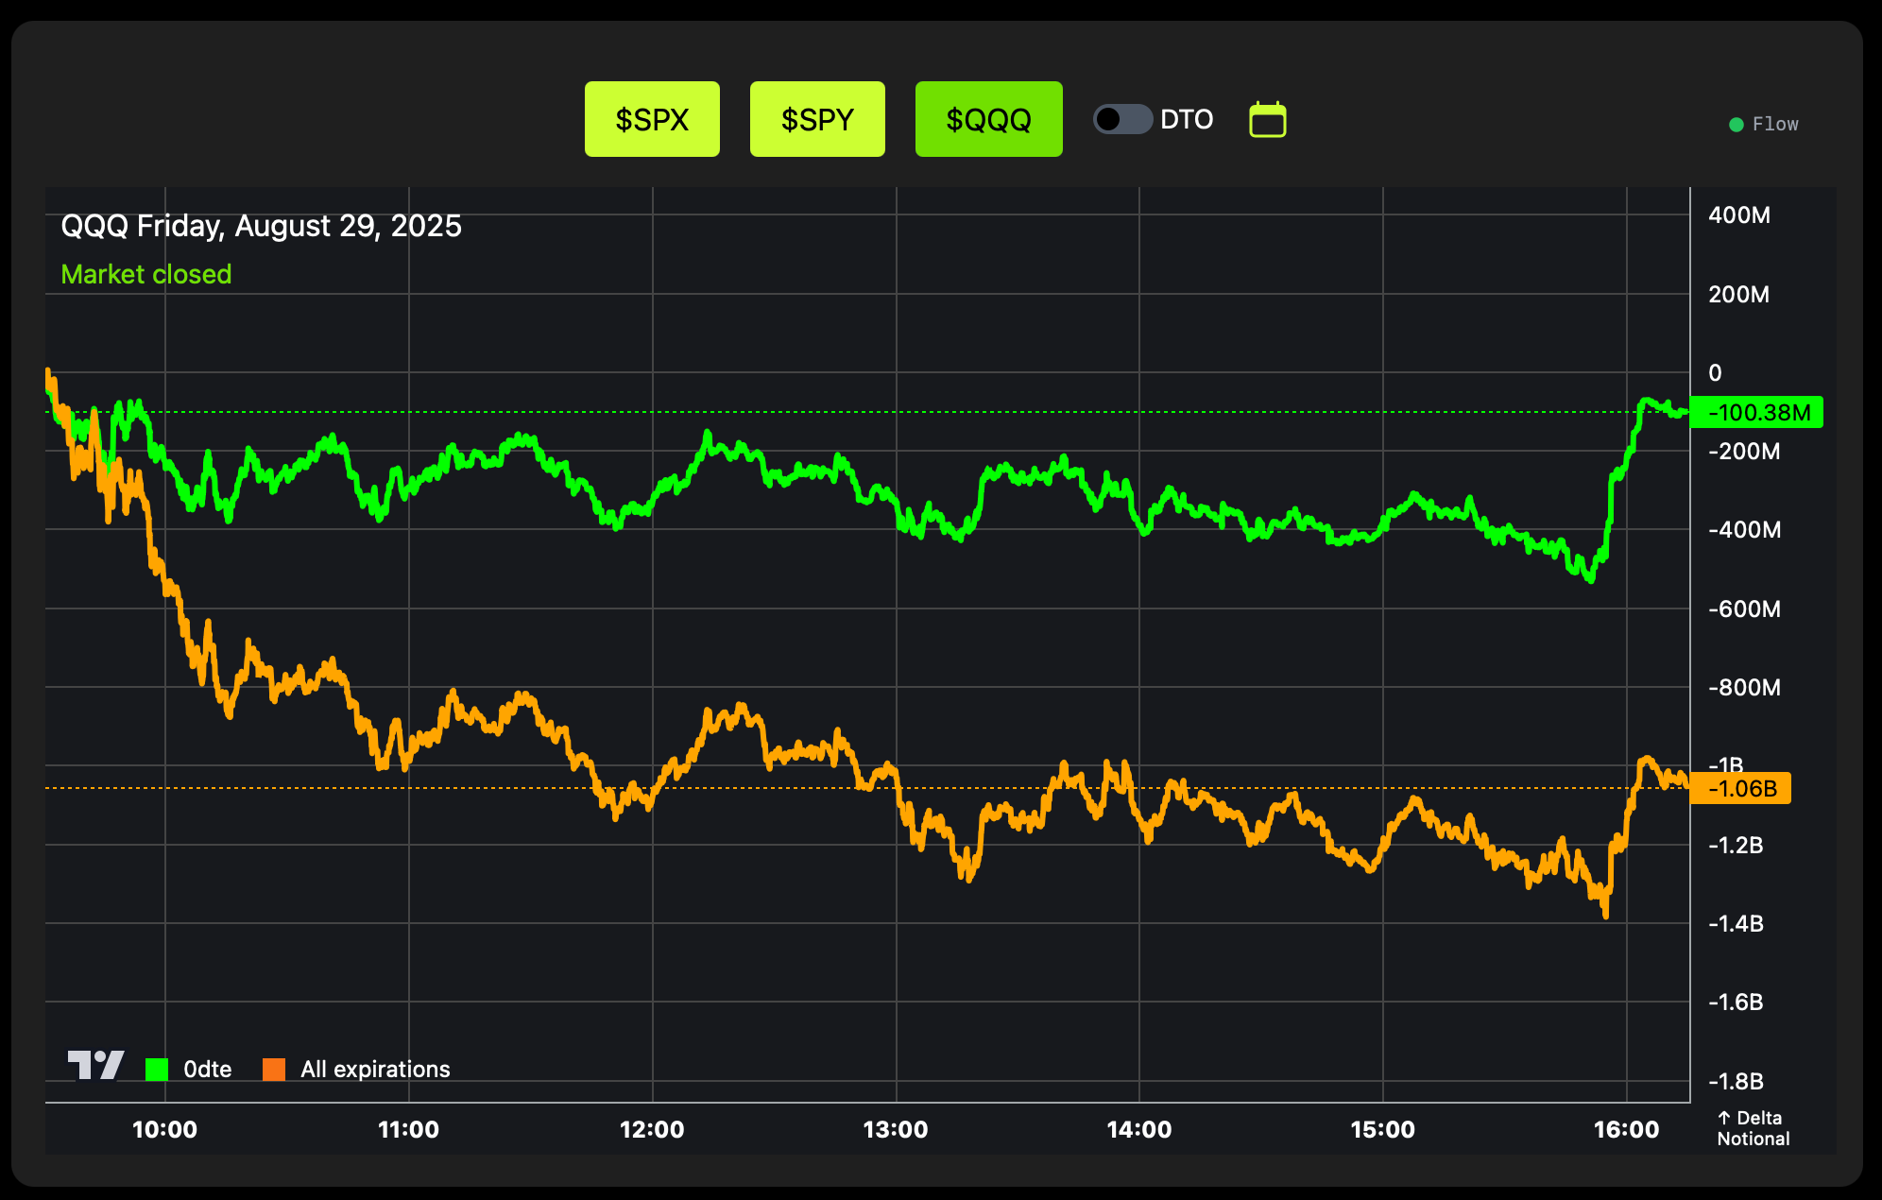Click the 400M y-axis value
The height and width of the screenshot is (1200, 1882).
(1739, 214)
